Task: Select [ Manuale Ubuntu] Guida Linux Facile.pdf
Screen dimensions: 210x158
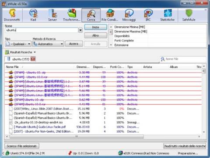Action: 103,127
